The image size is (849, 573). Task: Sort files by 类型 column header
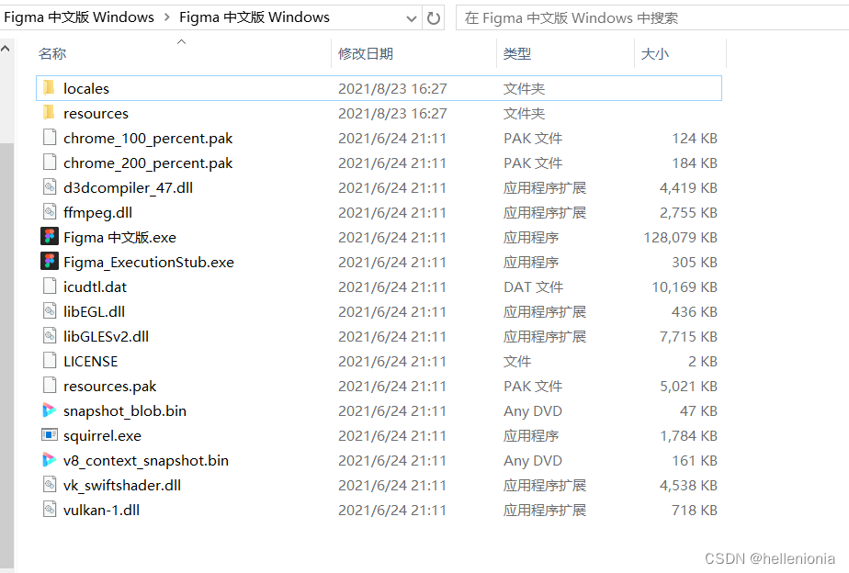click(517, 53)
